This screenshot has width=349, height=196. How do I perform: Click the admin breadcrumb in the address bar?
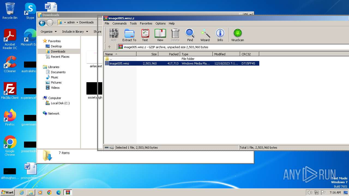point(71,22)
